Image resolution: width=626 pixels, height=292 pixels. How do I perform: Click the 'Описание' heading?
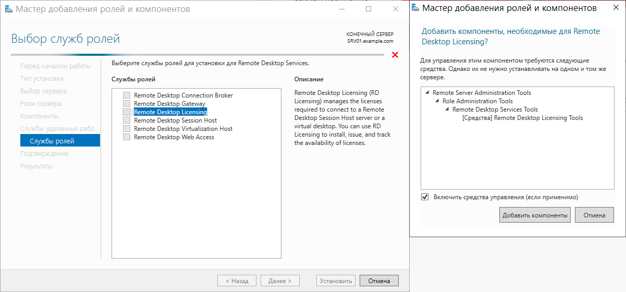coord(309,79)
